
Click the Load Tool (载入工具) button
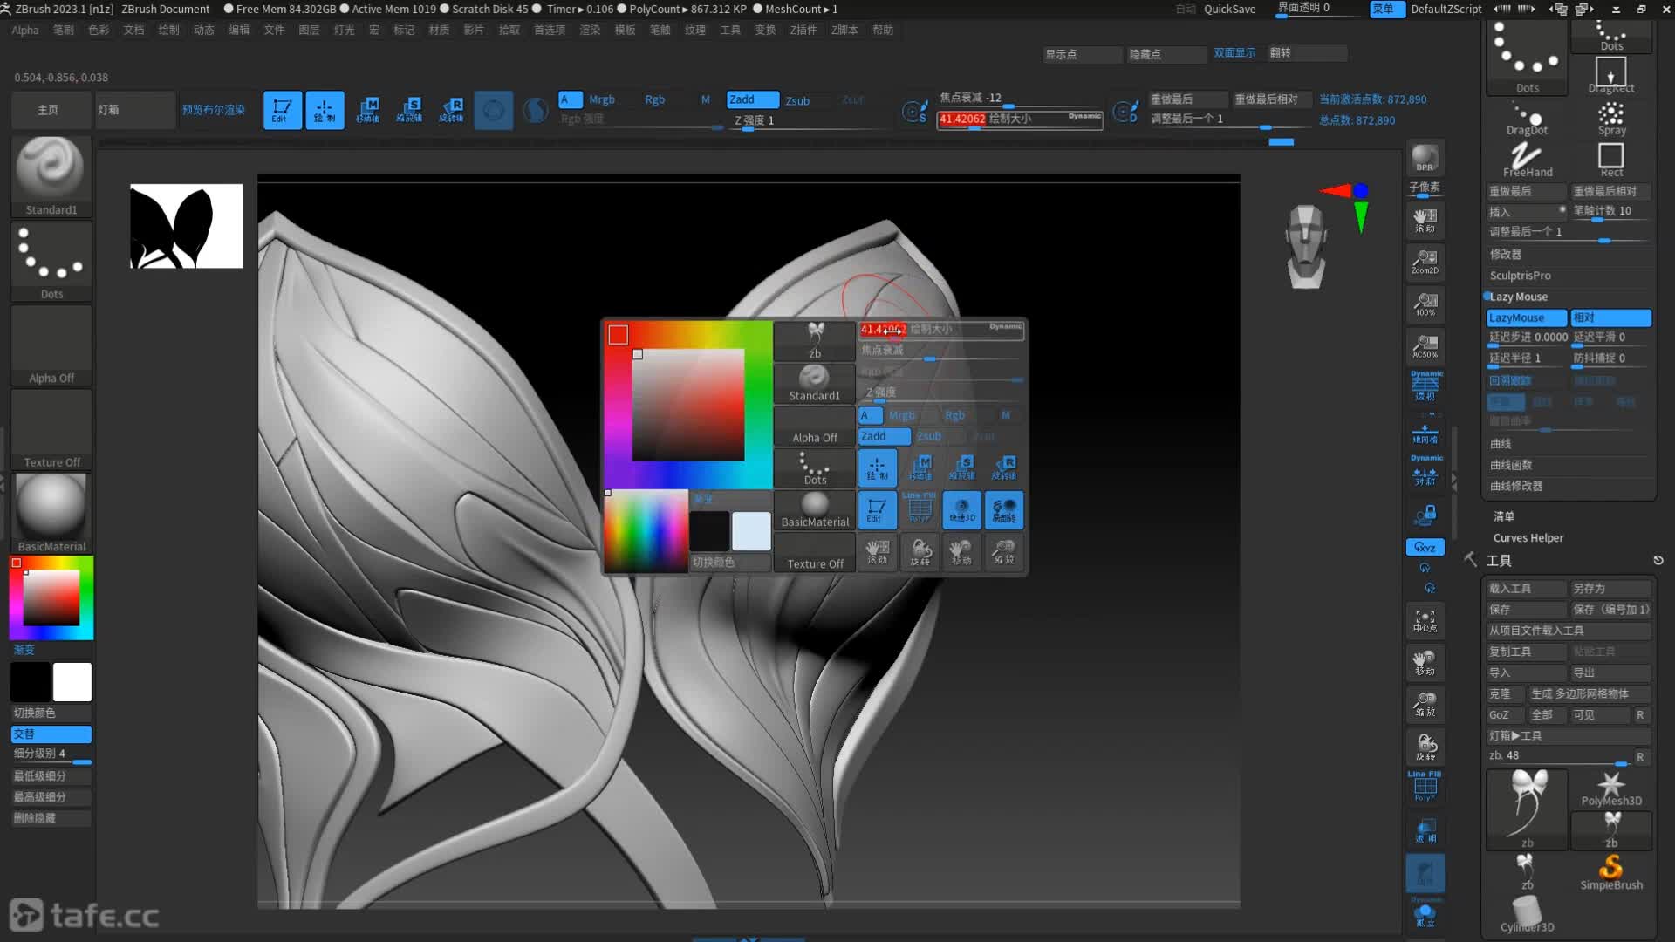point(1526,589)
